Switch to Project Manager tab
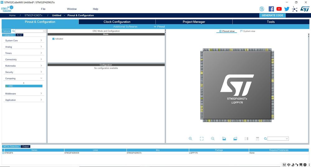Image resolution: width=311 pixels, height=167 pixels. 194,22
